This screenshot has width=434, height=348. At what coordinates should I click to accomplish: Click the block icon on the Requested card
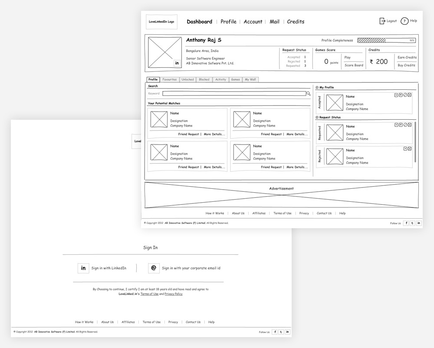click(405, 125)
